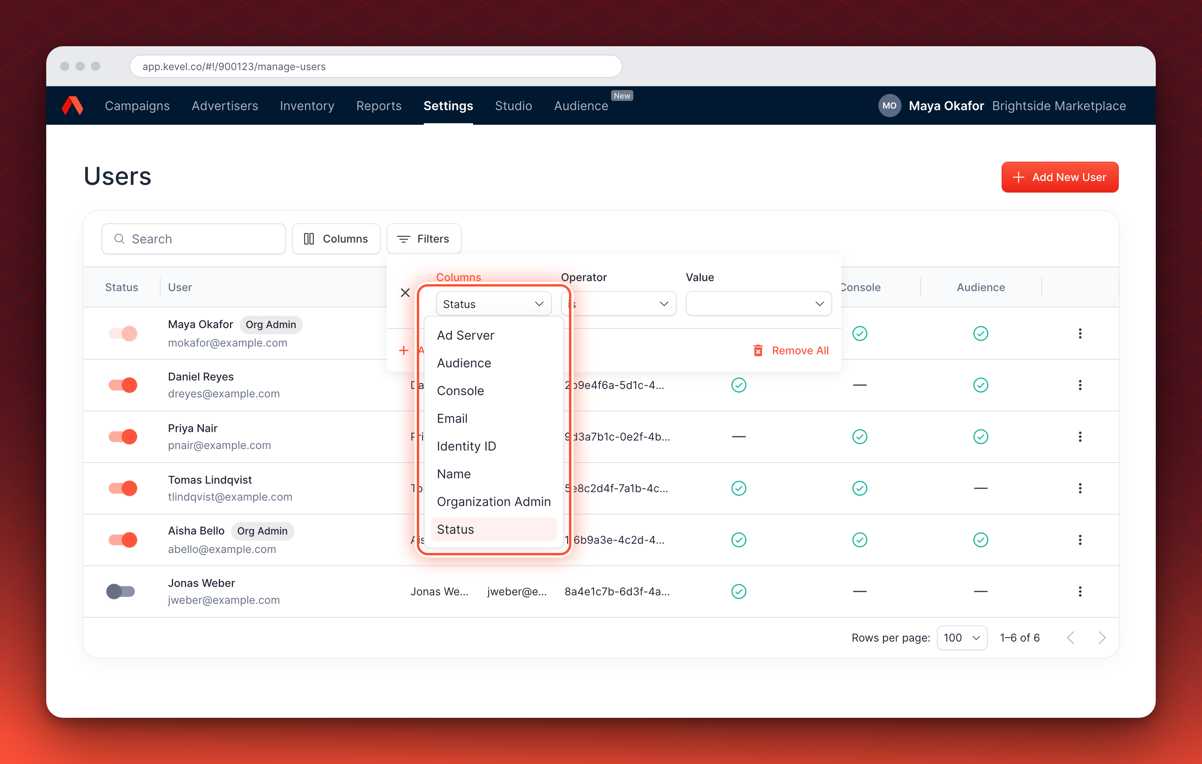This screenshot has height=764, width=1202.
Task: Click Aisha Bello's Audience check icon
Action: coord(980,540)
